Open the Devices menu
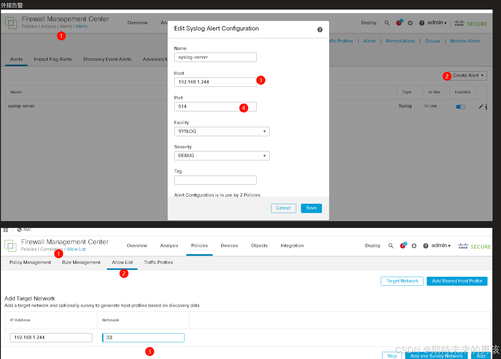 click(x=229, y=246)
